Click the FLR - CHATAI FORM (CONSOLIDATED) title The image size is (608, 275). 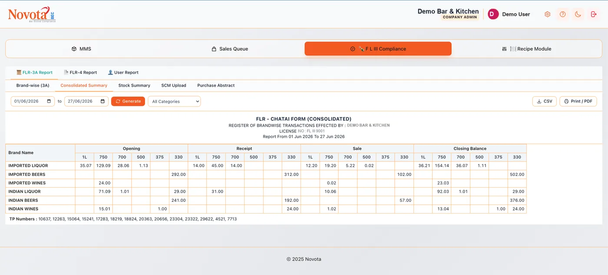(x=304, y=119)
